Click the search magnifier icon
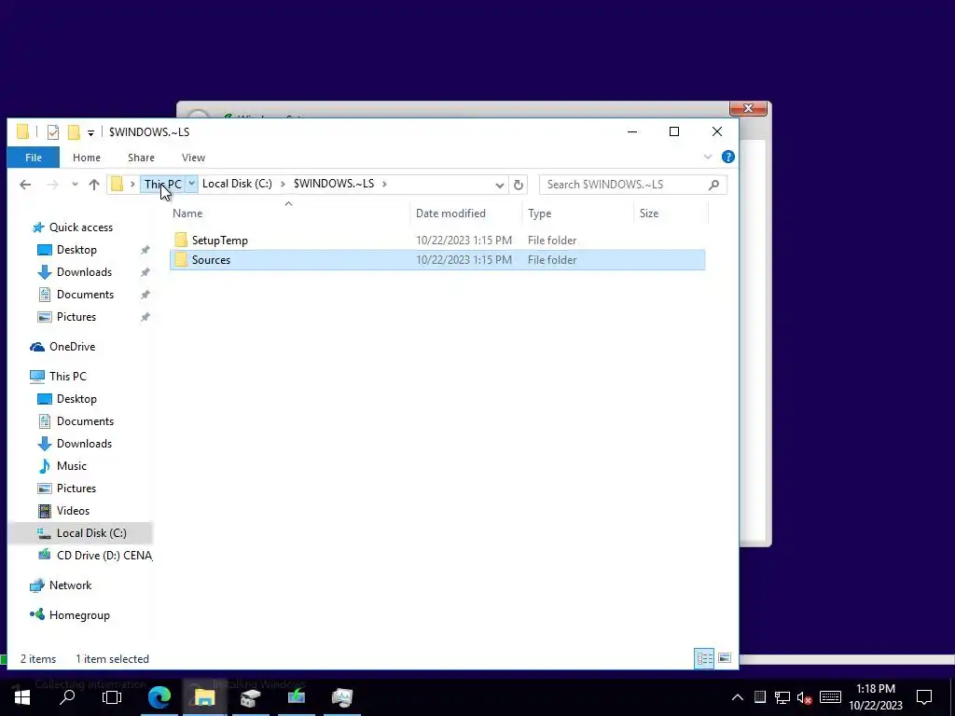 [714, 185]
